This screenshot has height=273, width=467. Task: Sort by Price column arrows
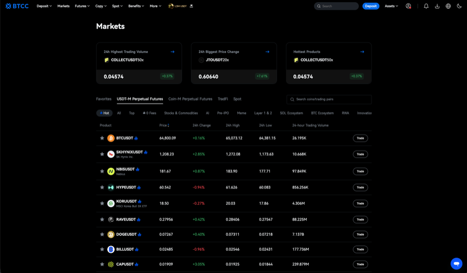[x=168, y=126]
